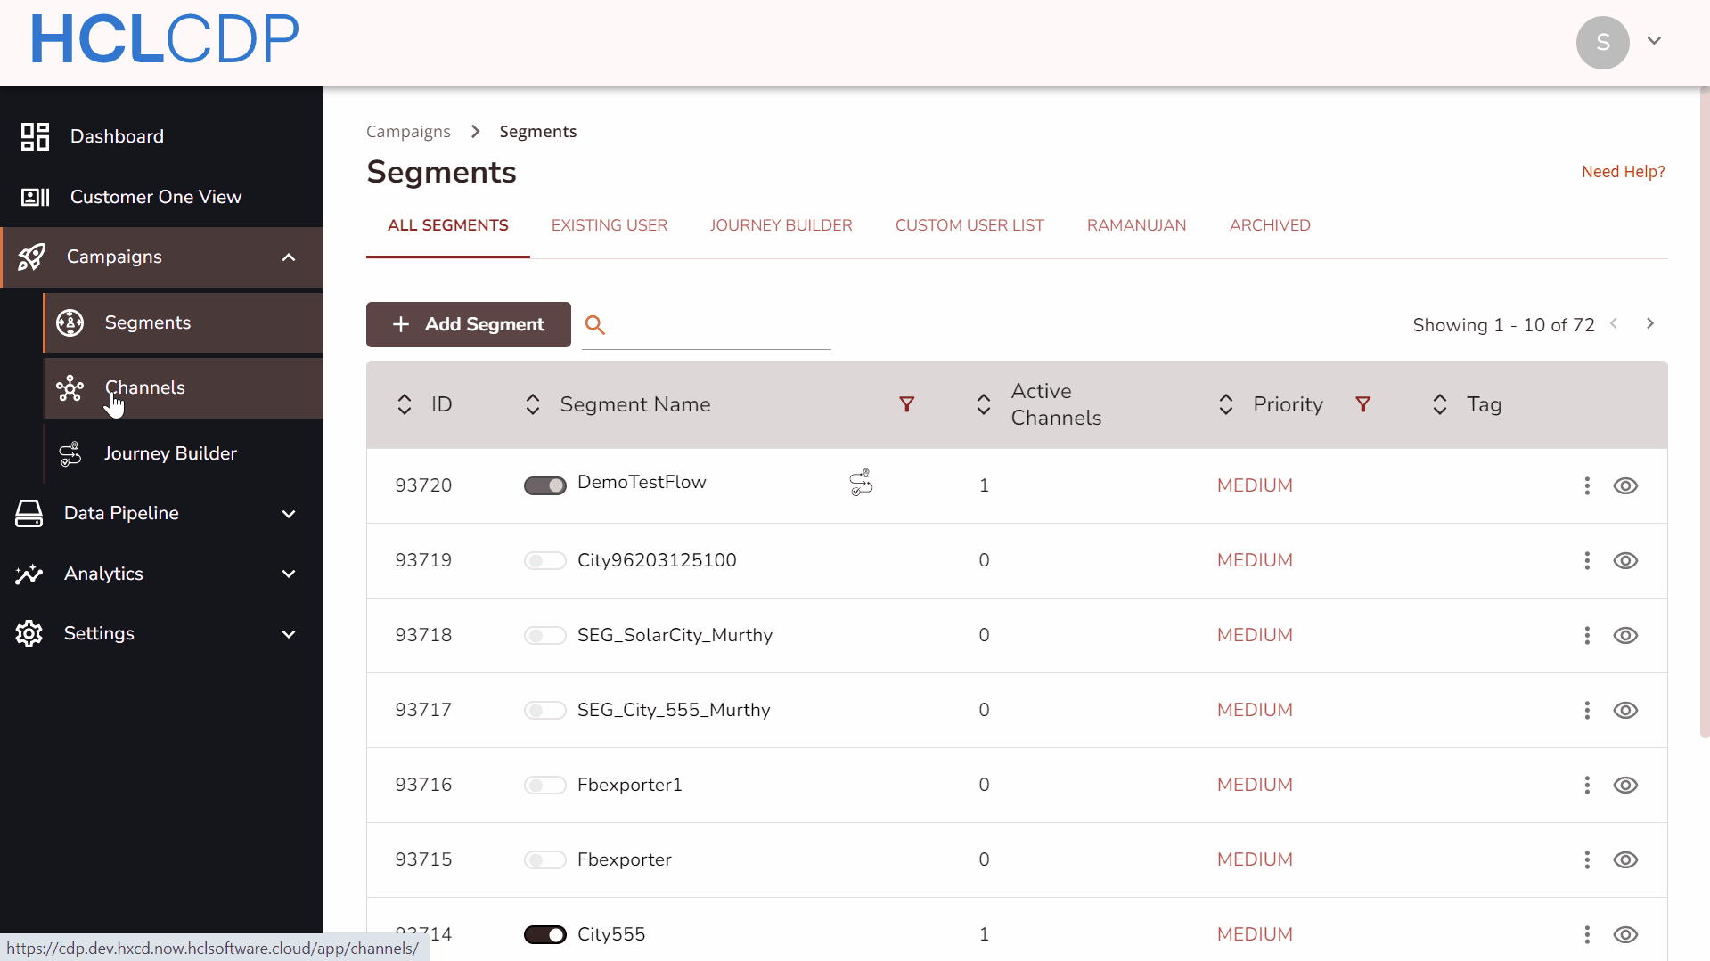Switch to the Journey Builder tab
Viewport: 1710px width, 961px height.
(x=781, y=225)
